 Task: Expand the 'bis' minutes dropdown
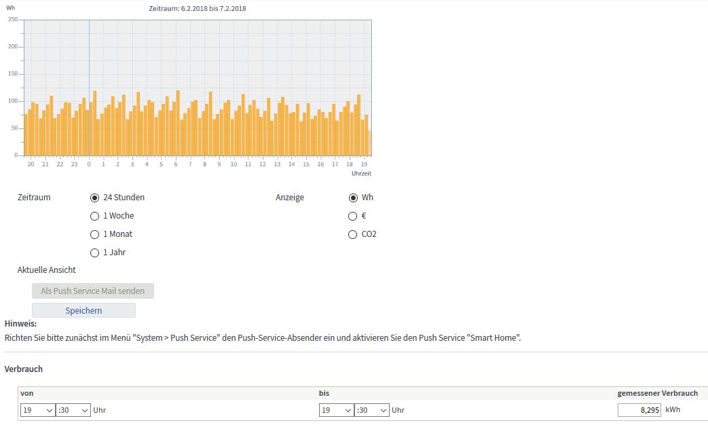(x=372, y=410)
